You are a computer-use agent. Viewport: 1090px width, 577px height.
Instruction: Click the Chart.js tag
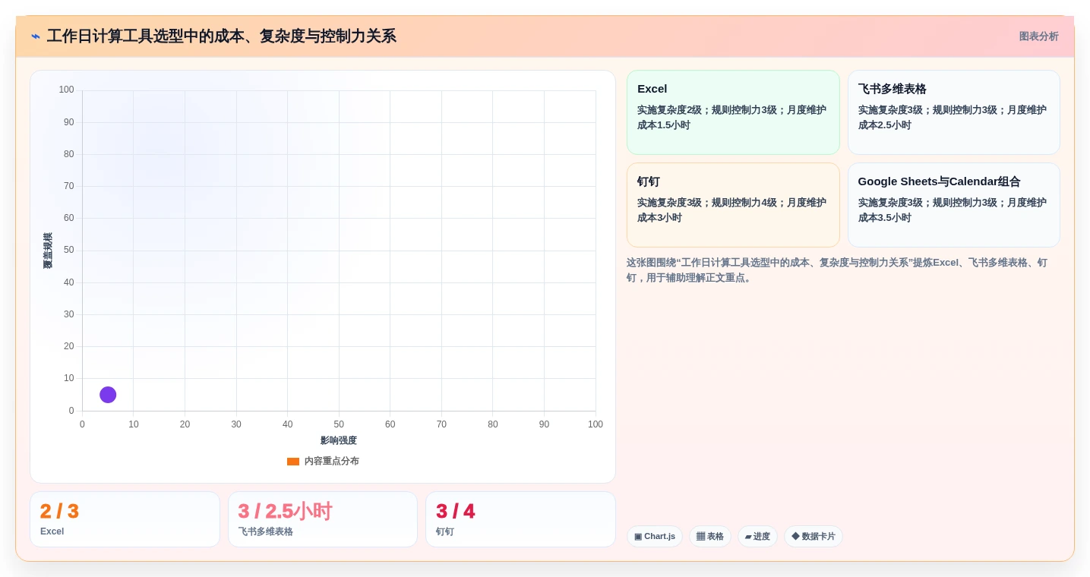655,537
